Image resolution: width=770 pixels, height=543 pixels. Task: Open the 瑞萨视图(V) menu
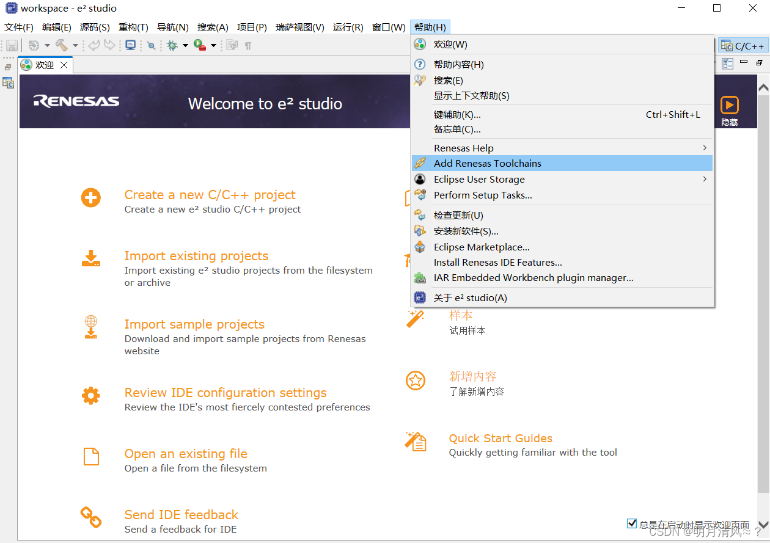click(x=300, y=27)
